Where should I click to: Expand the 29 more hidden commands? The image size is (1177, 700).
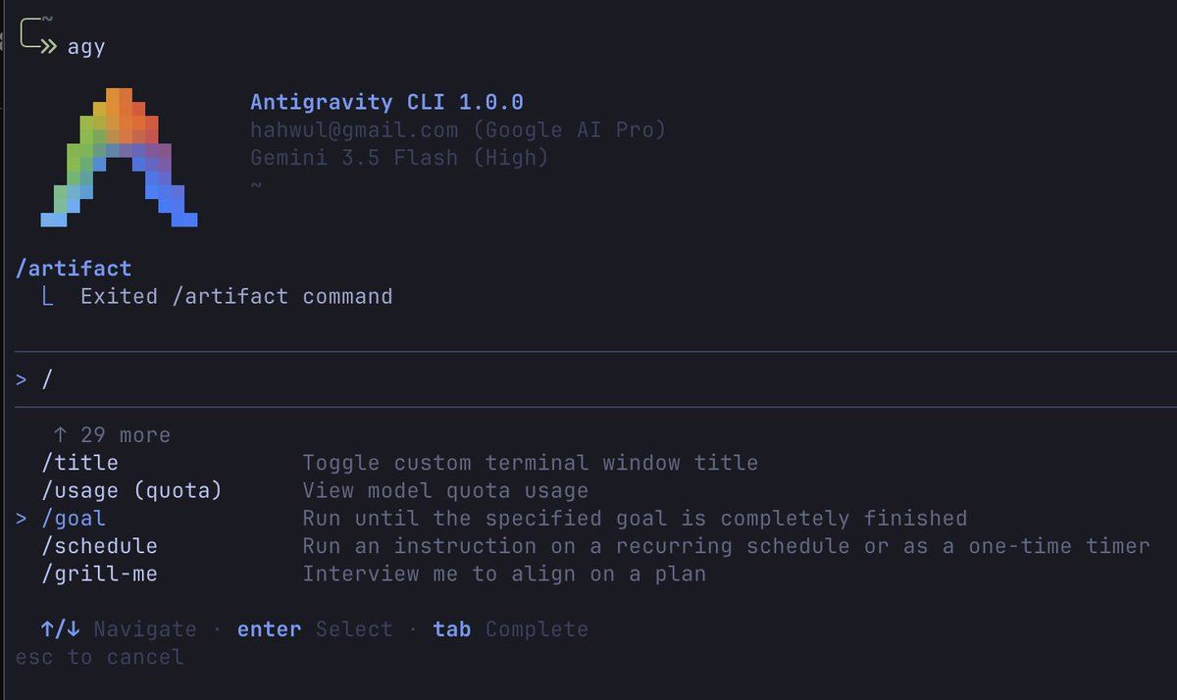click(112, 434)
